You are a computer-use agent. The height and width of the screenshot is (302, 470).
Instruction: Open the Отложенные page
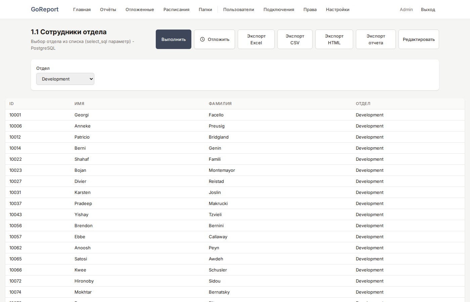click(x=140, y=9)
